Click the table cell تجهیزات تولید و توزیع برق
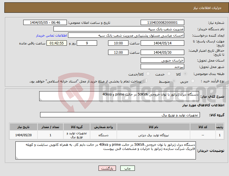Image resolution: width=229 pixels, height=176 pixels. tap(77, 135)
